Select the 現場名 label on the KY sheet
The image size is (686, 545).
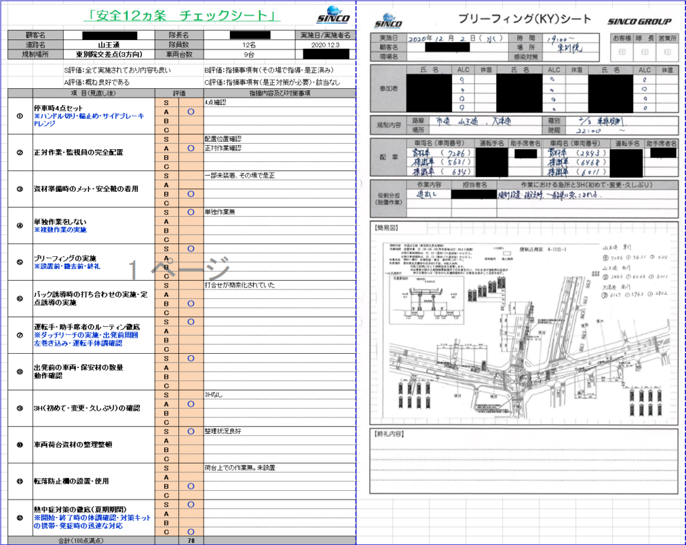(x=389, y=56)
